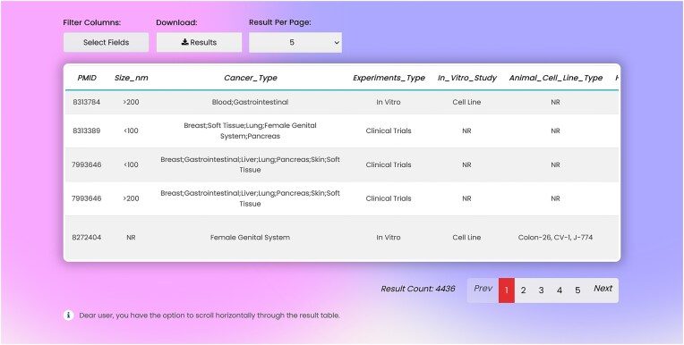684x345 pixels.
Task: Click the Cancer_Type column header
Action: click(x=251, y=78)
